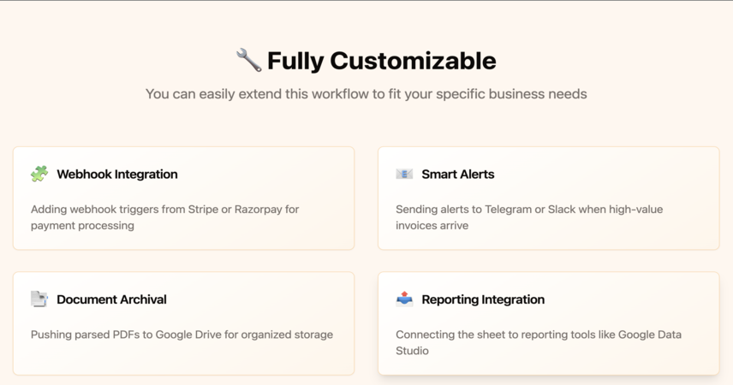This screenshot has height=385, width=733.
Task: Click the Reporting Integration title
Action: [483, 299]
